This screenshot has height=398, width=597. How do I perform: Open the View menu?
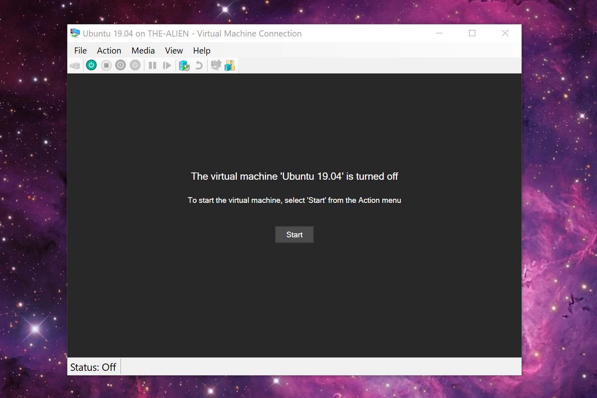pyautogui.click(x=174, y=51)
